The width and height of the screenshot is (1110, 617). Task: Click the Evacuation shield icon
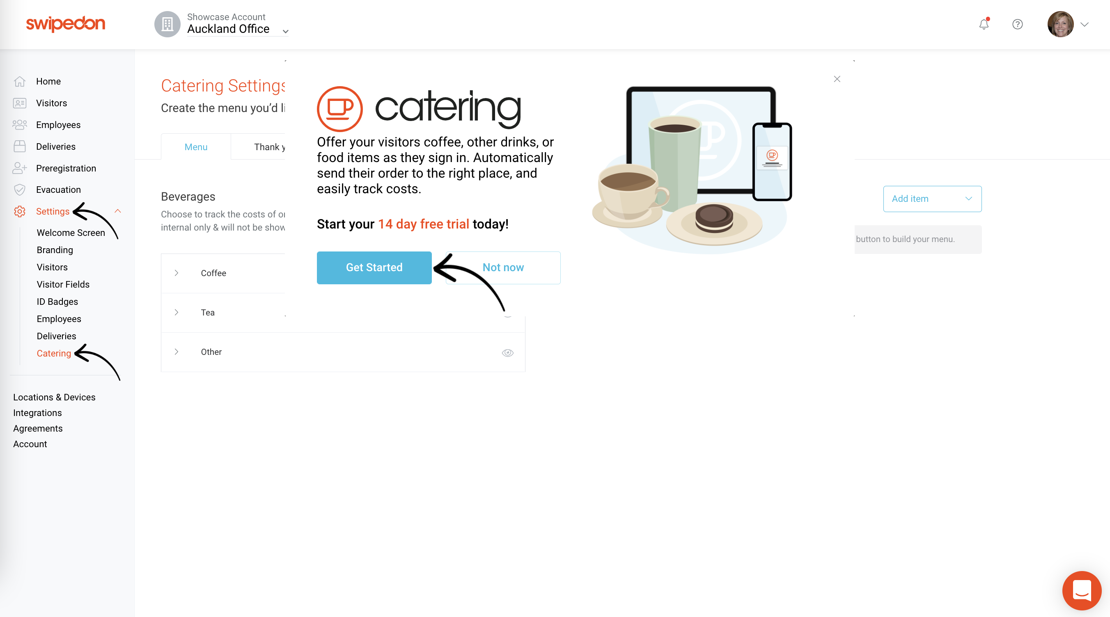tap(20, 190)
